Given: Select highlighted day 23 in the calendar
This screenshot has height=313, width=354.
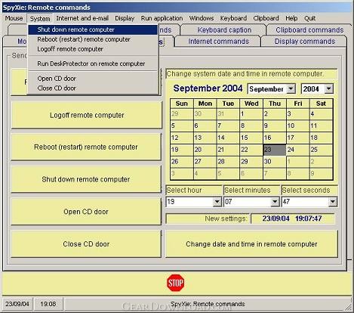Looking at the screenshot, I should (274, 150).
